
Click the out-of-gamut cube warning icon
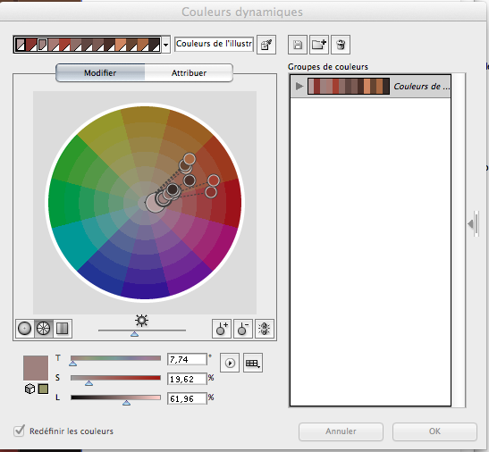[x=30, y=389]
